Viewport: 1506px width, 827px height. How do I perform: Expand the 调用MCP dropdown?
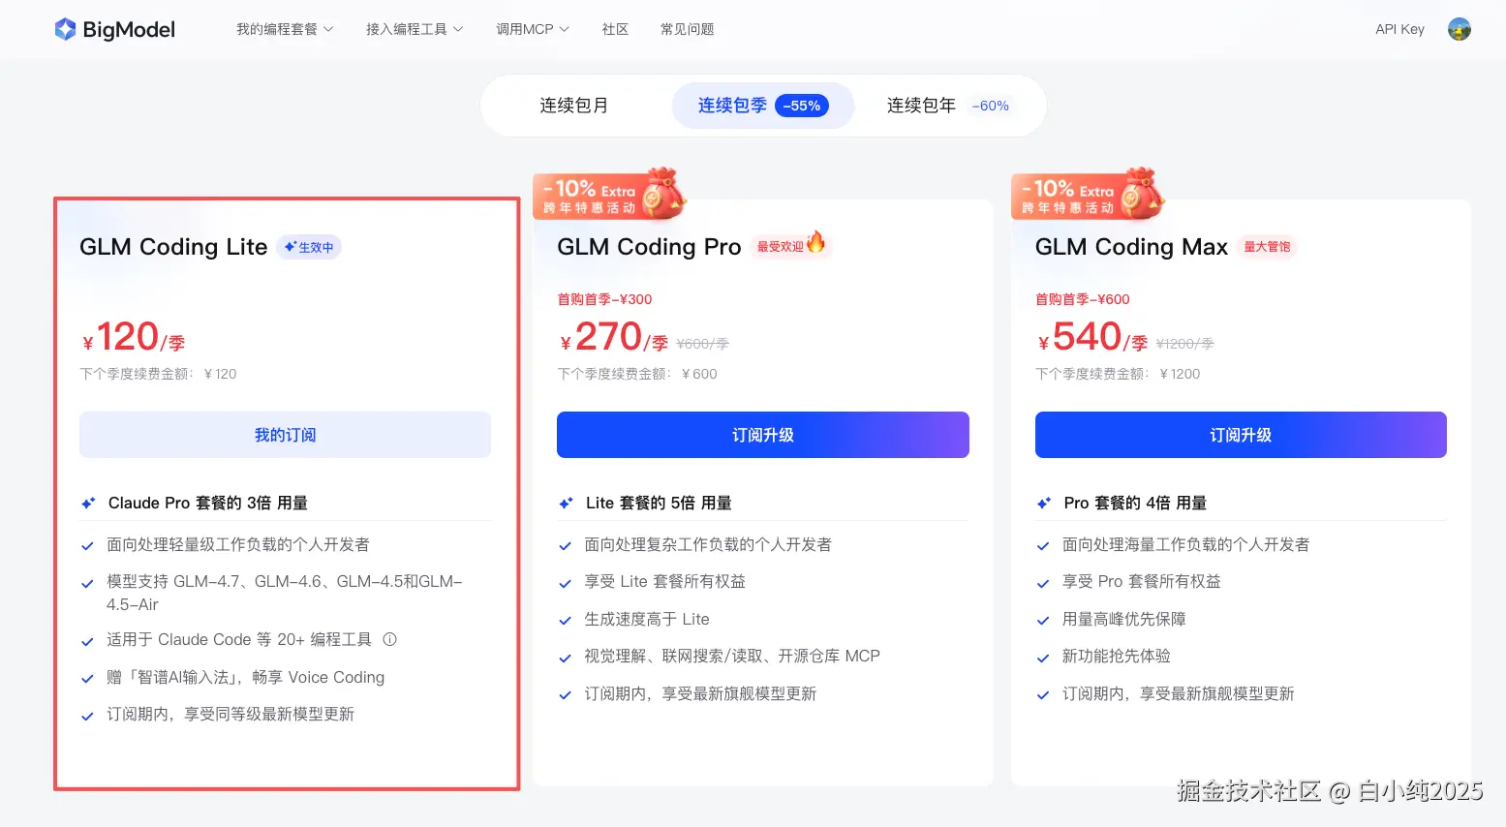[533, 29]
